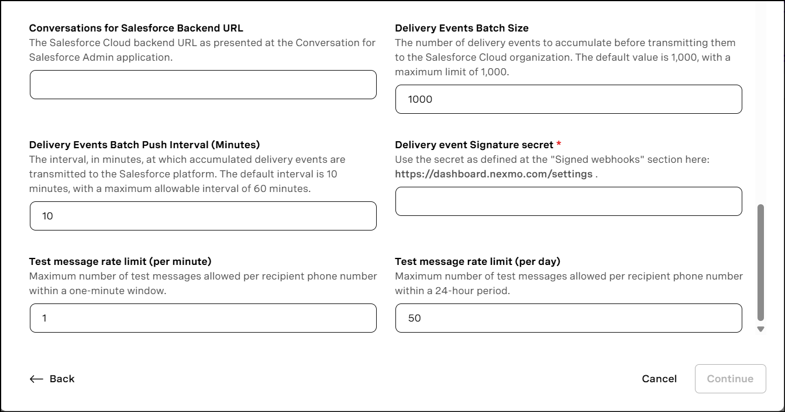Open the dashboard.nexmo.com/settings link
The image size is (785, 412).
[x=494, y=174]
